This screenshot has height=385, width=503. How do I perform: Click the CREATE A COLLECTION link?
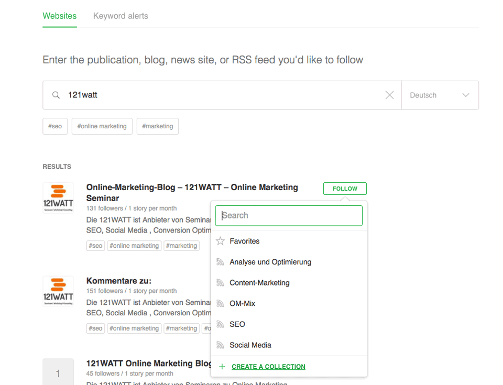tap(268, 366)
